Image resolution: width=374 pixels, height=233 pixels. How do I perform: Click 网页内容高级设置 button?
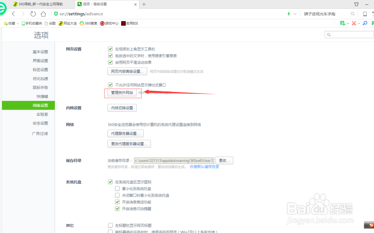(127, 71)
